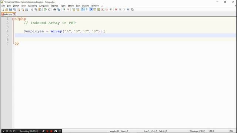Screen dimensions: 237x133
Task: Click the Indexed Array in PHP comment
Action: [x=50, y=23]
